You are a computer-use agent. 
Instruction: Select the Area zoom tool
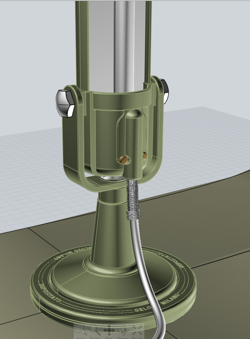81,332
